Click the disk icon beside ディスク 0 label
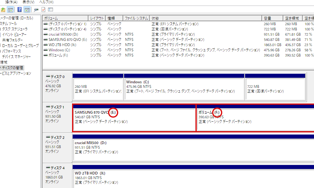This screenshot has width=314, height=188. (x=48, y=76)
